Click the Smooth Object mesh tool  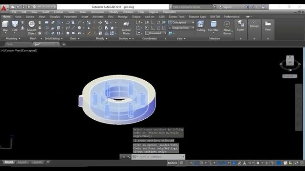31,28
